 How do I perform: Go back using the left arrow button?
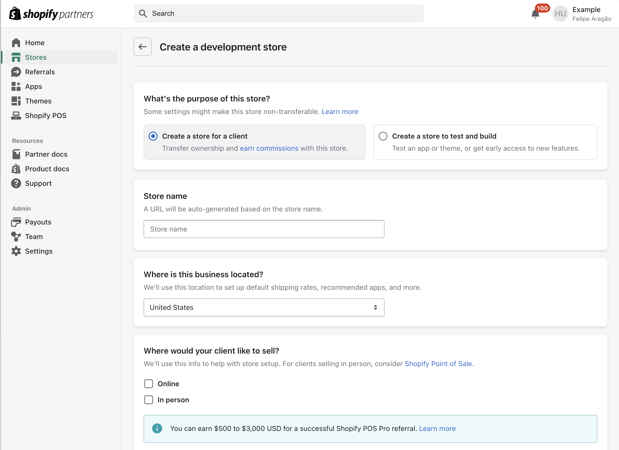pos(143,47)
